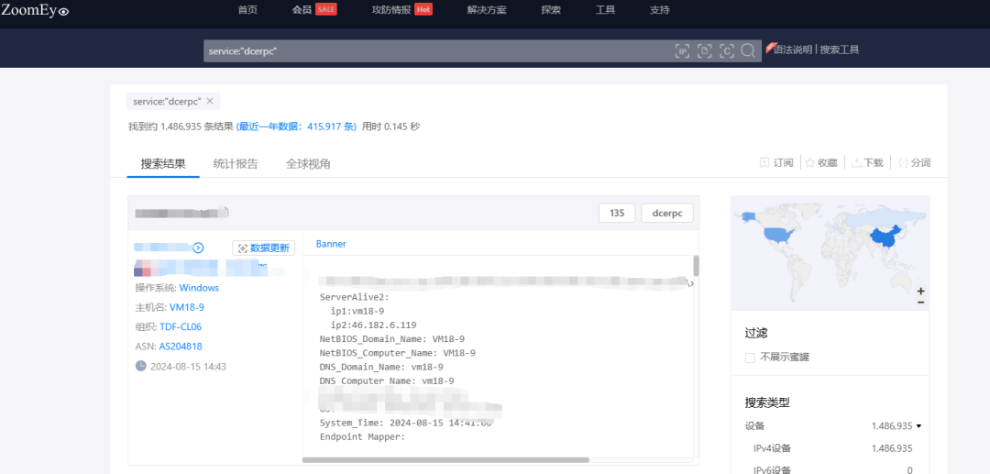The image size is (990, 474).
Task: Click 过滤 section heading
Action: click(756, 333)
